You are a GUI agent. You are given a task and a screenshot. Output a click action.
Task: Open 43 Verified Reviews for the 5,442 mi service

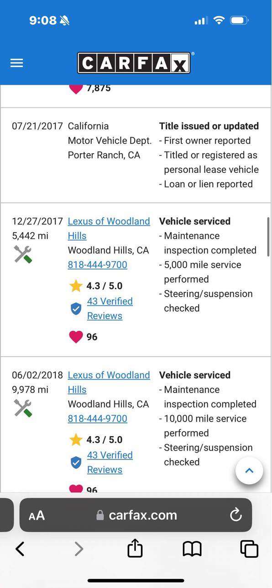pyautogui.click(x=110, y=309)
